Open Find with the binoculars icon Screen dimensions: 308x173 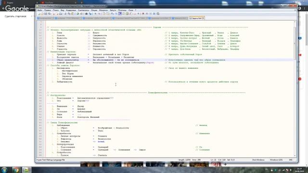point(86,14)
